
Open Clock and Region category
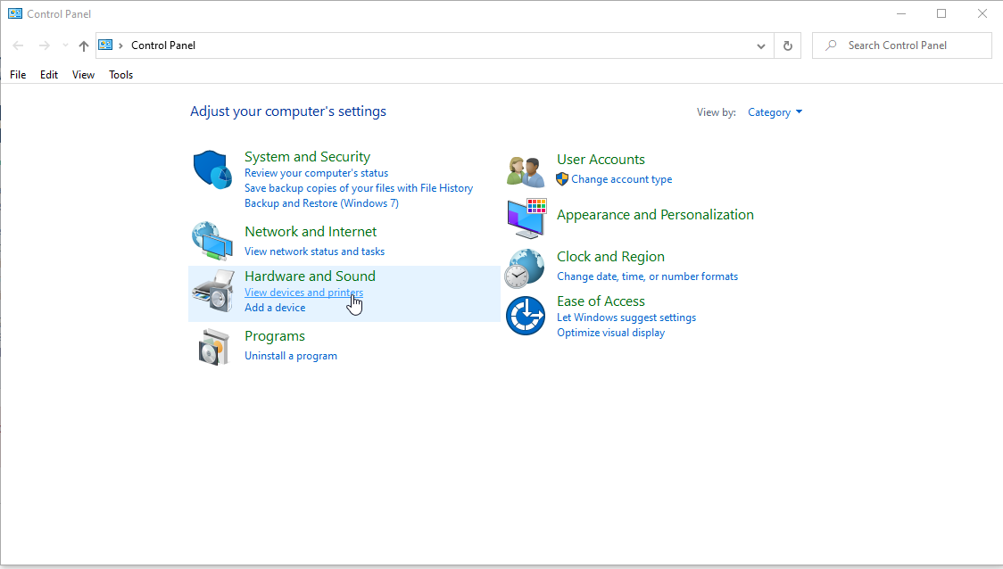point(610,256)
